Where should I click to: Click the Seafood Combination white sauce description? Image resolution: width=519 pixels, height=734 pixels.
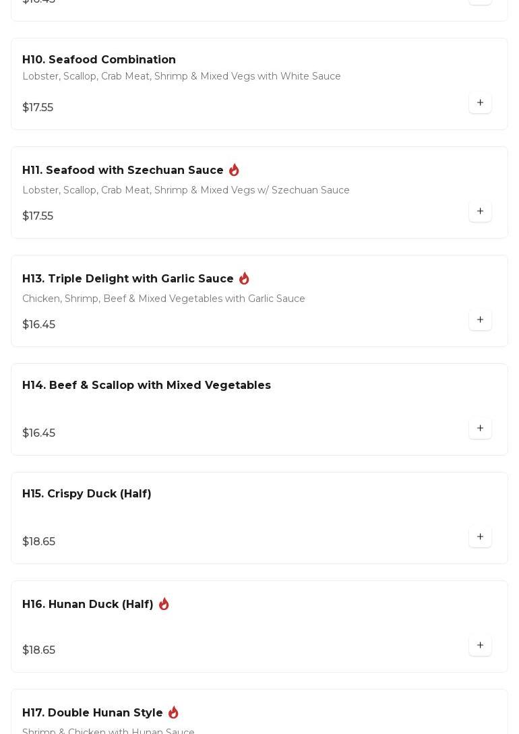(x=181, y=77)
